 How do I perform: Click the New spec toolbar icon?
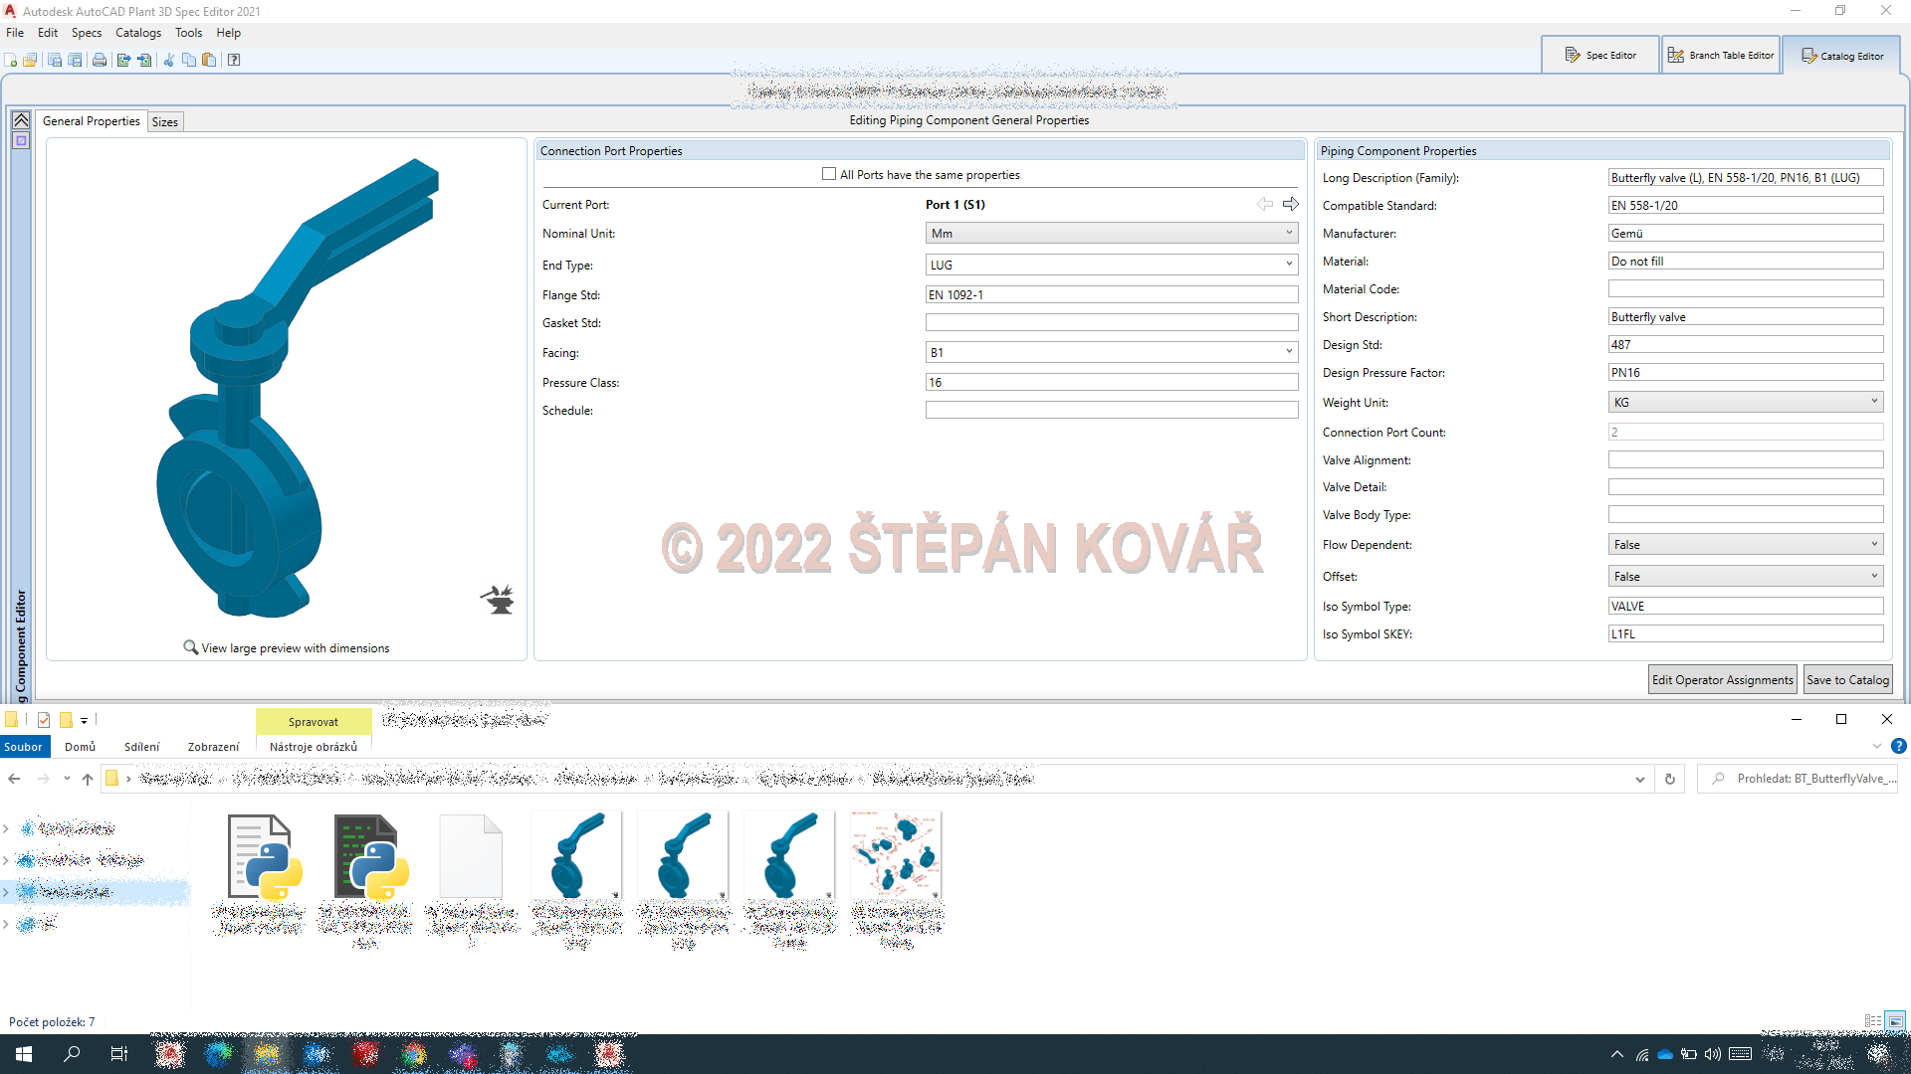pyautogui.click(x=11, y=60)
